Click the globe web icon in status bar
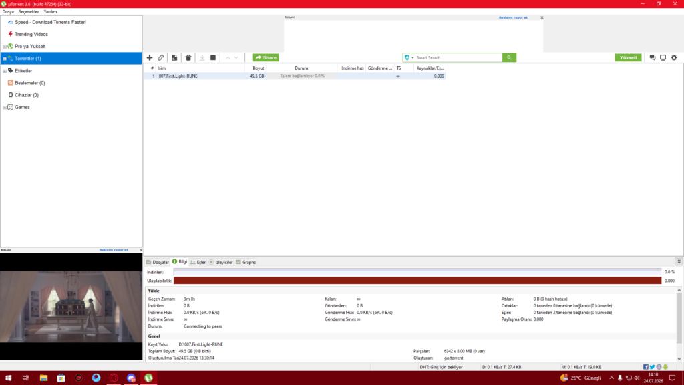The height and width of the screenshot is (385, 684). (659, 367)
